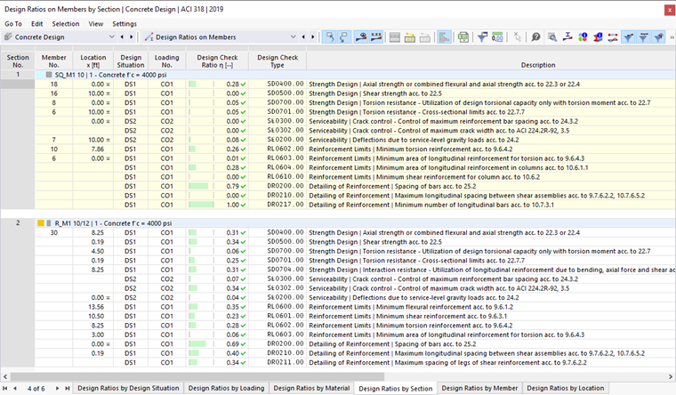Click light blue swatch of SQ_M1 10 section
This screenshot has height=395, width=676.
[41, 75]
